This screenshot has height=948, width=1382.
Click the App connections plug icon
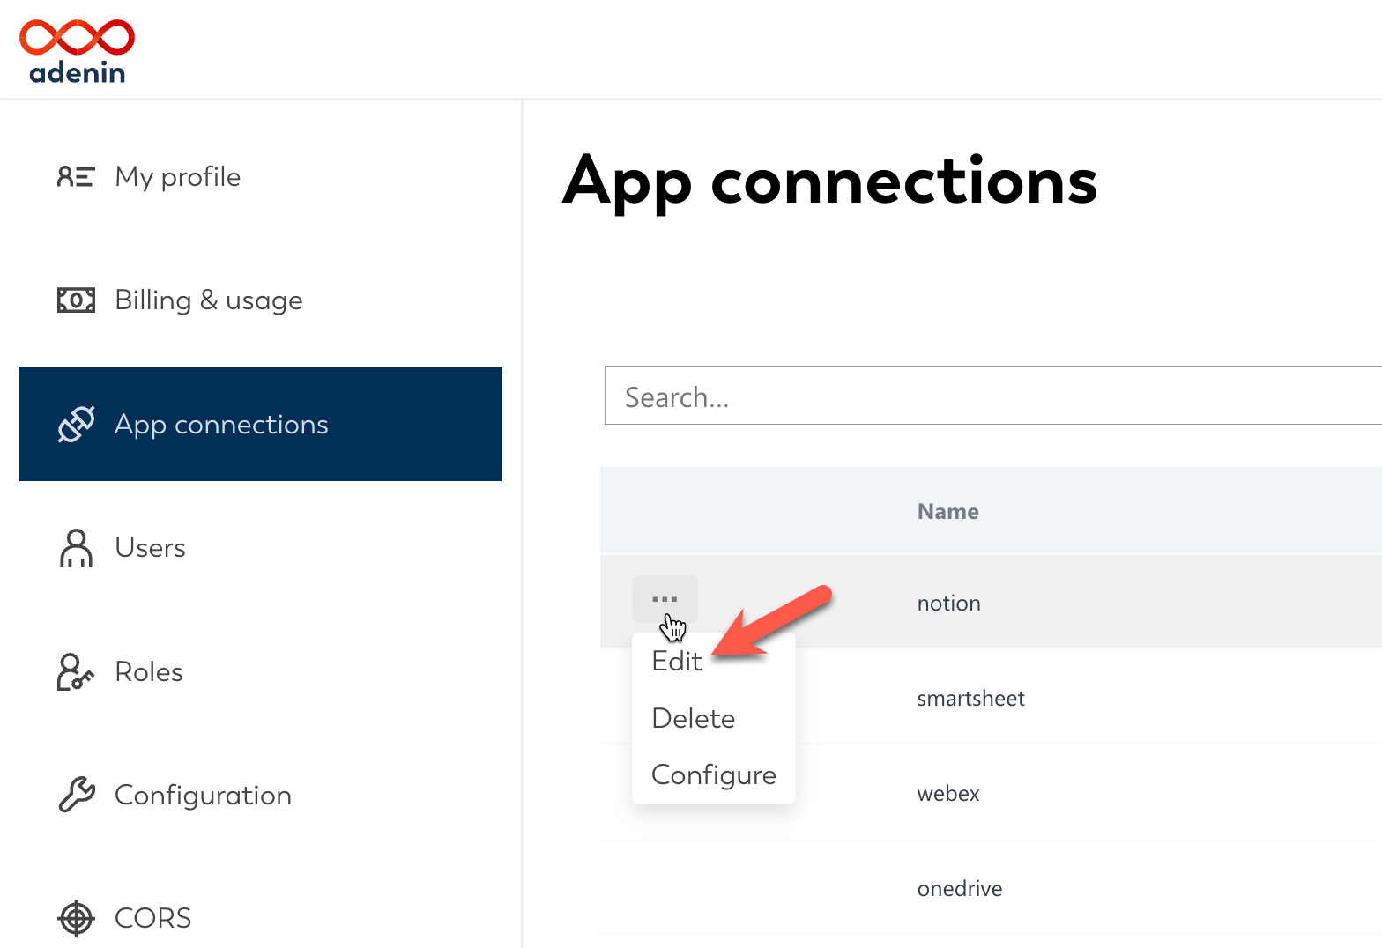coord(76,425)
